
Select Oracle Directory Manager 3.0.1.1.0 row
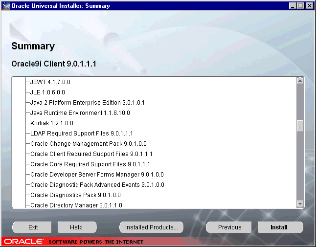point(76,205)
